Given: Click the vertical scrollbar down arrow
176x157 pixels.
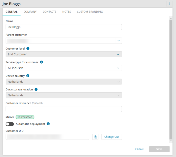Looking at the screenshot, I should coord(171,141).
